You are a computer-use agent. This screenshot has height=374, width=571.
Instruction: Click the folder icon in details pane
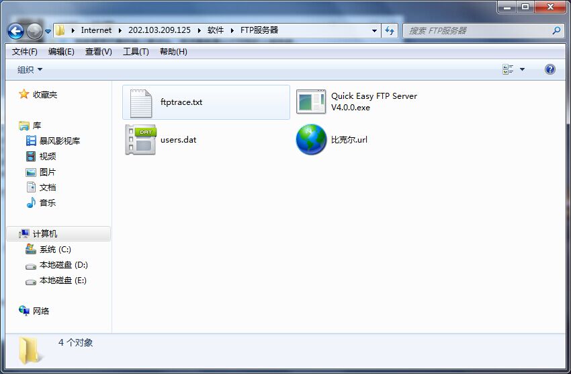30,350
